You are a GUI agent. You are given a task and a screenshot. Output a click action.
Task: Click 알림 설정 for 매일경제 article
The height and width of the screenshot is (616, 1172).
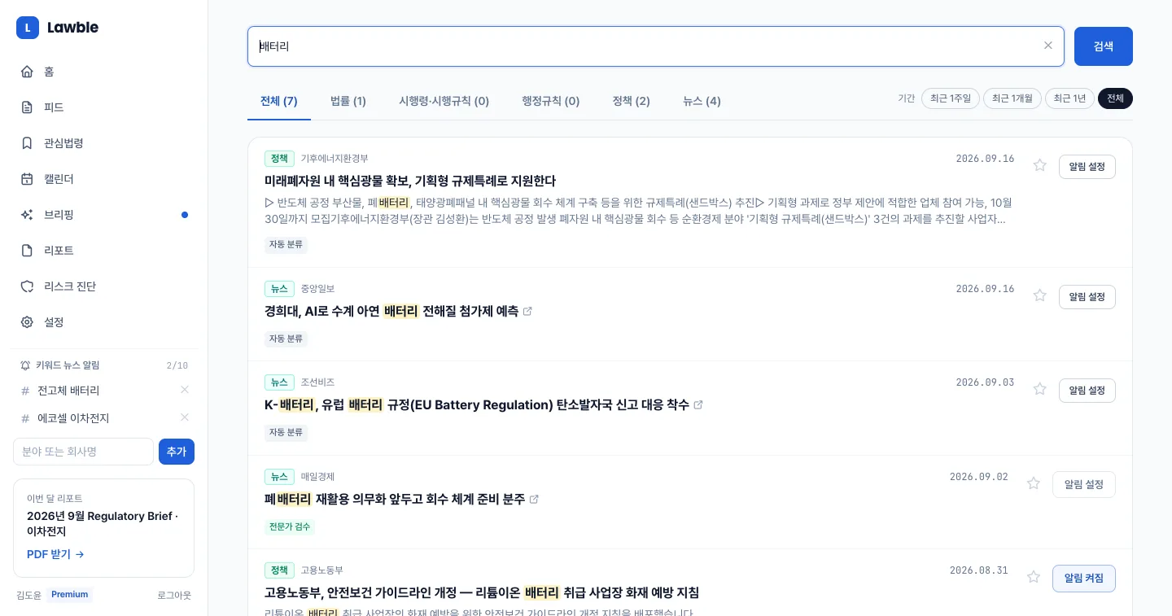(1084, 484)
